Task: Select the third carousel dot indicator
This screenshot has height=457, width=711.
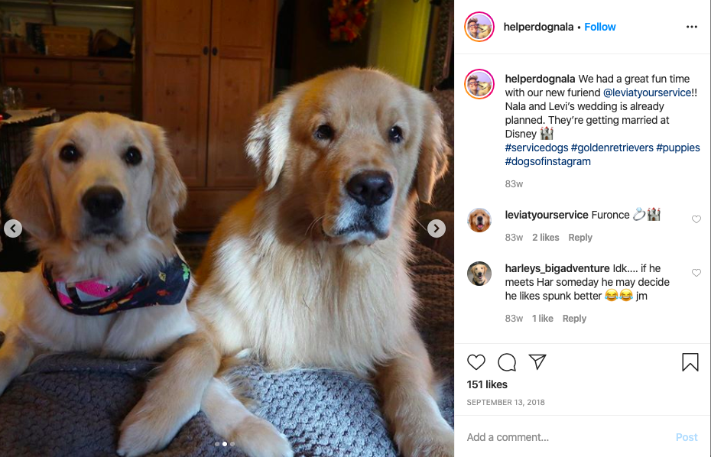Action: [x=232, y=444]
